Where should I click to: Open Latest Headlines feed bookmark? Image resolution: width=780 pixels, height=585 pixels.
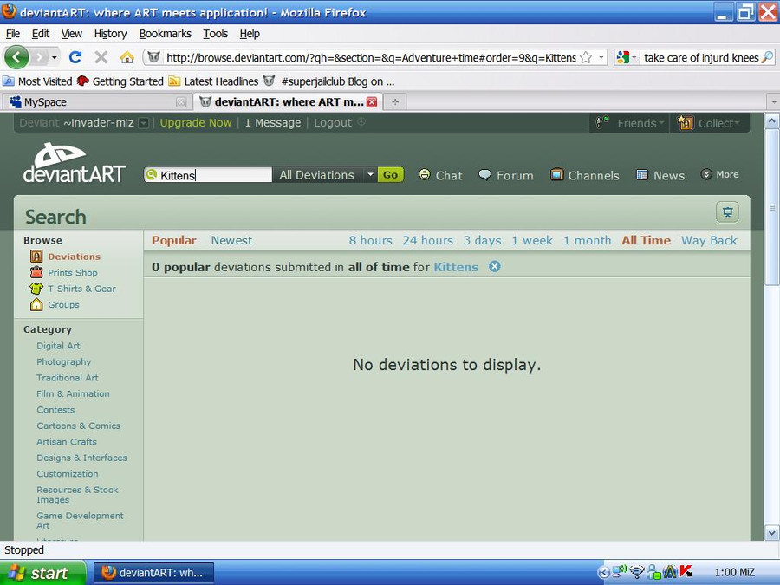pyautogui.click(x=213, y=81)
